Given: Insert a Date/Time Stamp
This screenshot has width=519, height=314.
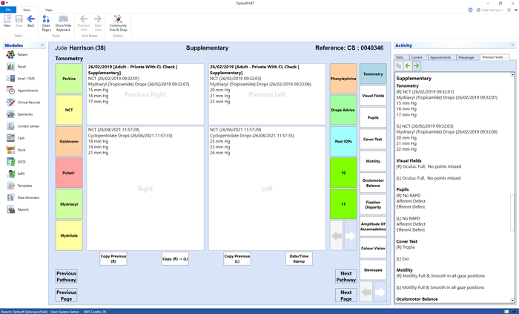Looking at the screenshot, I should (299, 258).
